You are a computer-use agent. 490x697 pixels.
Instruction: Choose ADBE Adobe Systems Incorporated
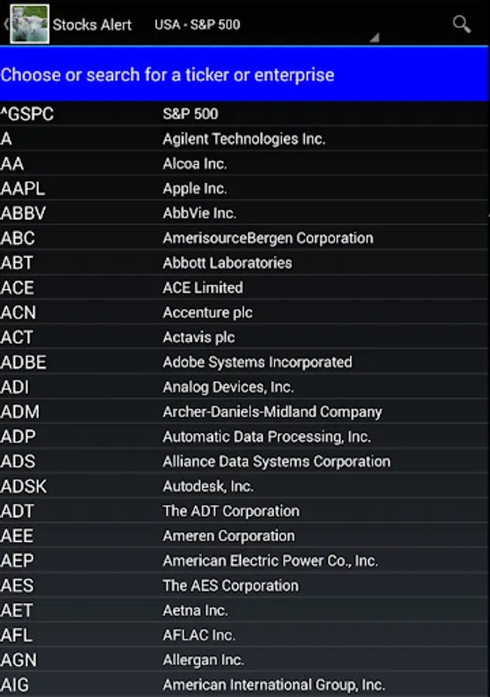point(245,362)
